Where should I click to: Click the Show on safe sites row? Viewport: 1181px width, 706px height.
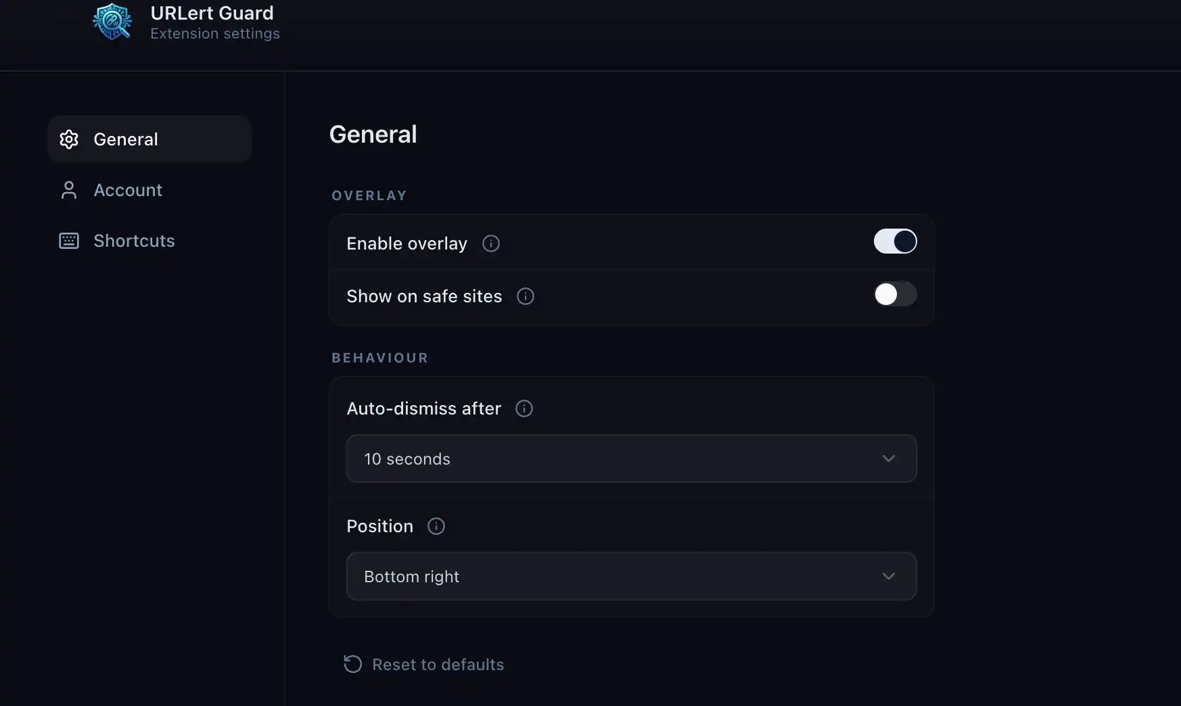click(x=424, y=296)
